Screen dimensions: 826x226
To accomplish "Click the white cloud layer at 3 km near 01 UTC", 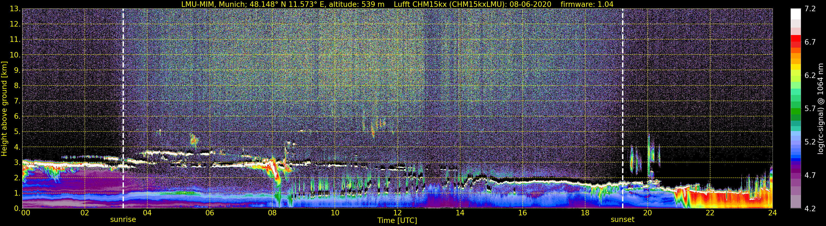I will pyautogui.click(x=53, y=164).
